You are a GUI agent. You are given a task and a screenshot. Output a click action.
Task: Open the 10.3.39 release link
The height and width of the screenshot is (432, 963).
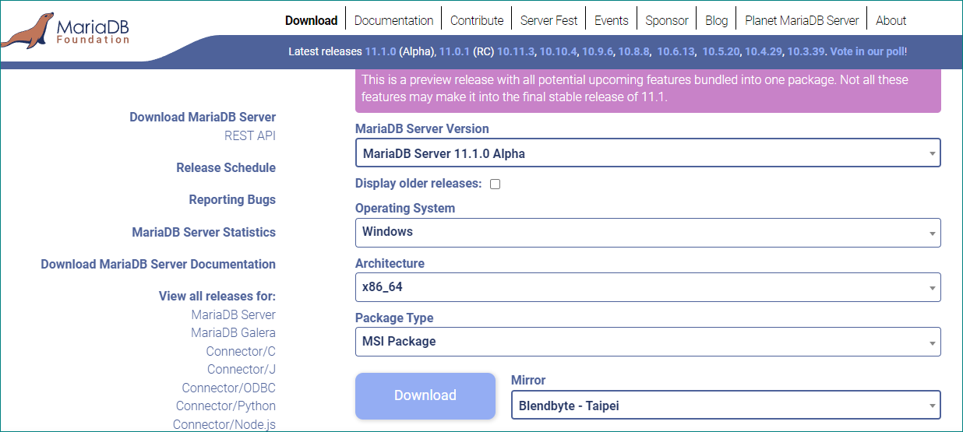click(806, 51)
